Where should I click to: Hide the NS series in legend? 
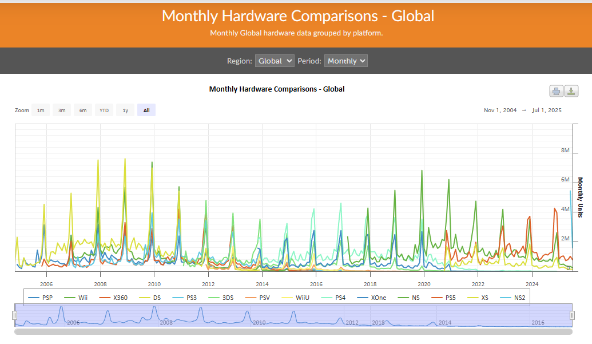point(408,298)
